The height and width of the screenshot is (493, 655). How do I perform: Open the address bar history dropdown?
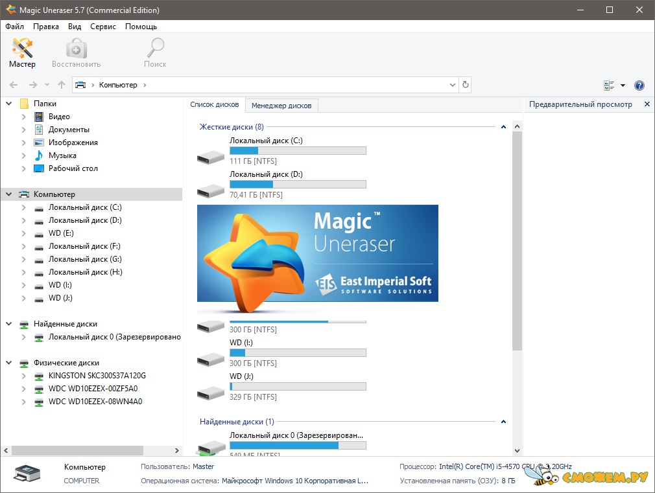(453, 85)
